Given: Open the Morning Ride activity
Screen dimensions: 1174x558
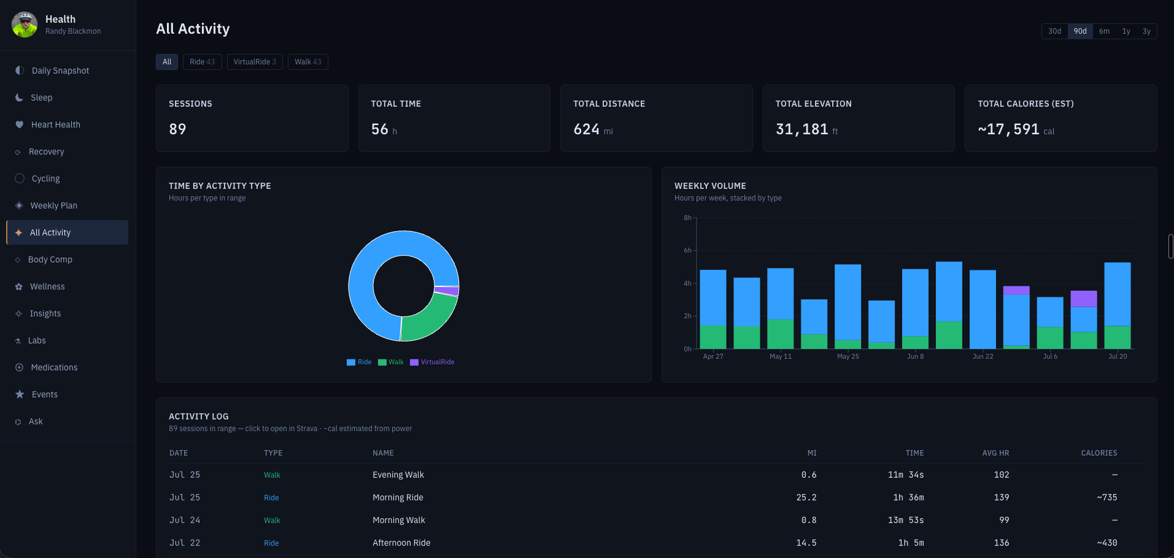Looking at the screenshot, I should point(656,497).
